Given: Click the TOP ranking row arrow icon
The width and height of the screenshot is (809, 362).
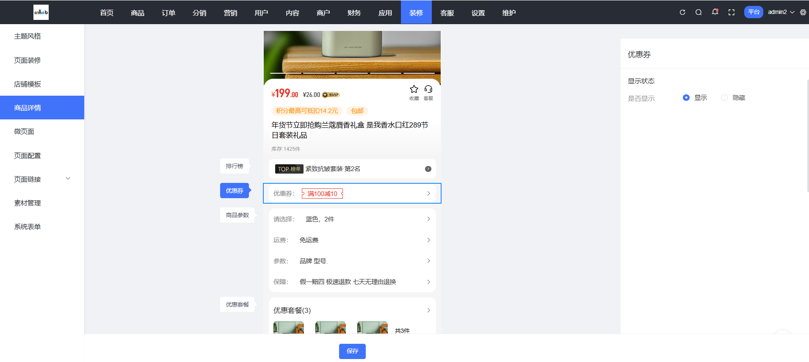Looking at the screenshot, I should point(428,169).
